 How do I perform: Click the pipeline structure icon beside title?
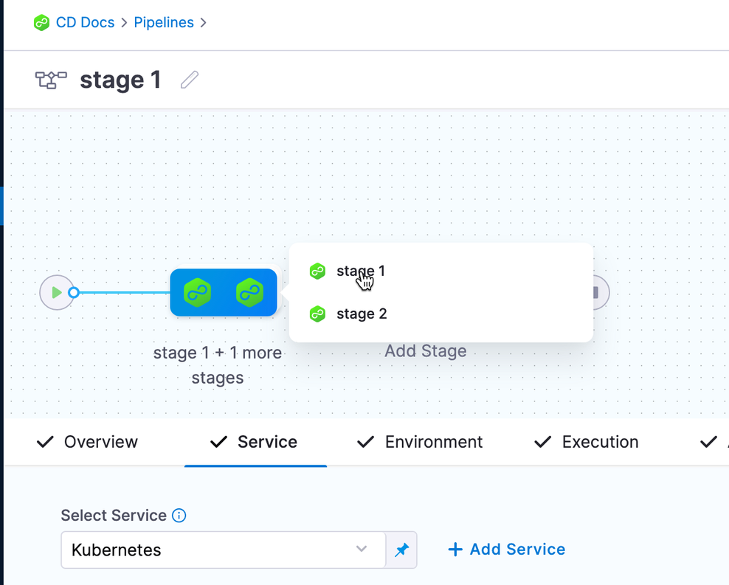click(51, 80)
